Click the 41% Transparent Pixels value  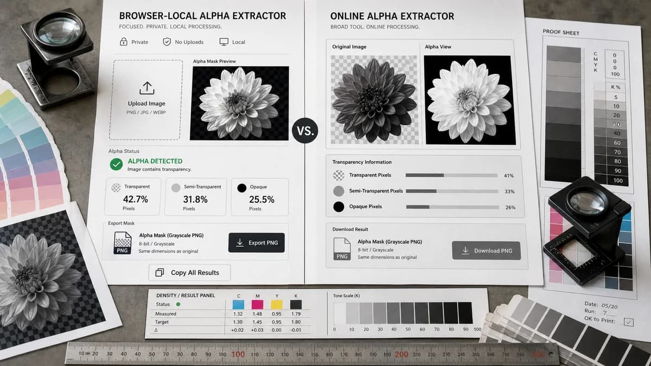click(x=509, y=176)
